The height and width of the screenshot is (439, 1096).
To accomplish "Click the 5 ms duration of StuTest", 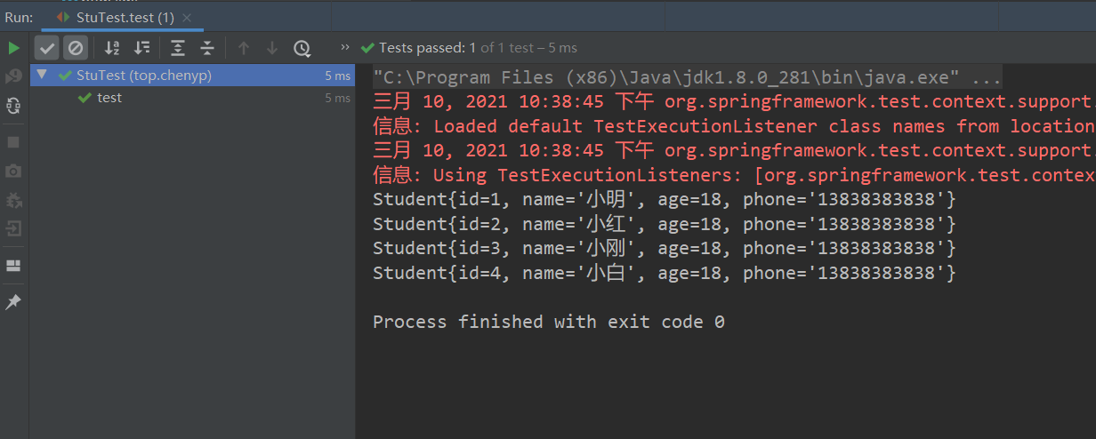I will [x=337, y=76].
